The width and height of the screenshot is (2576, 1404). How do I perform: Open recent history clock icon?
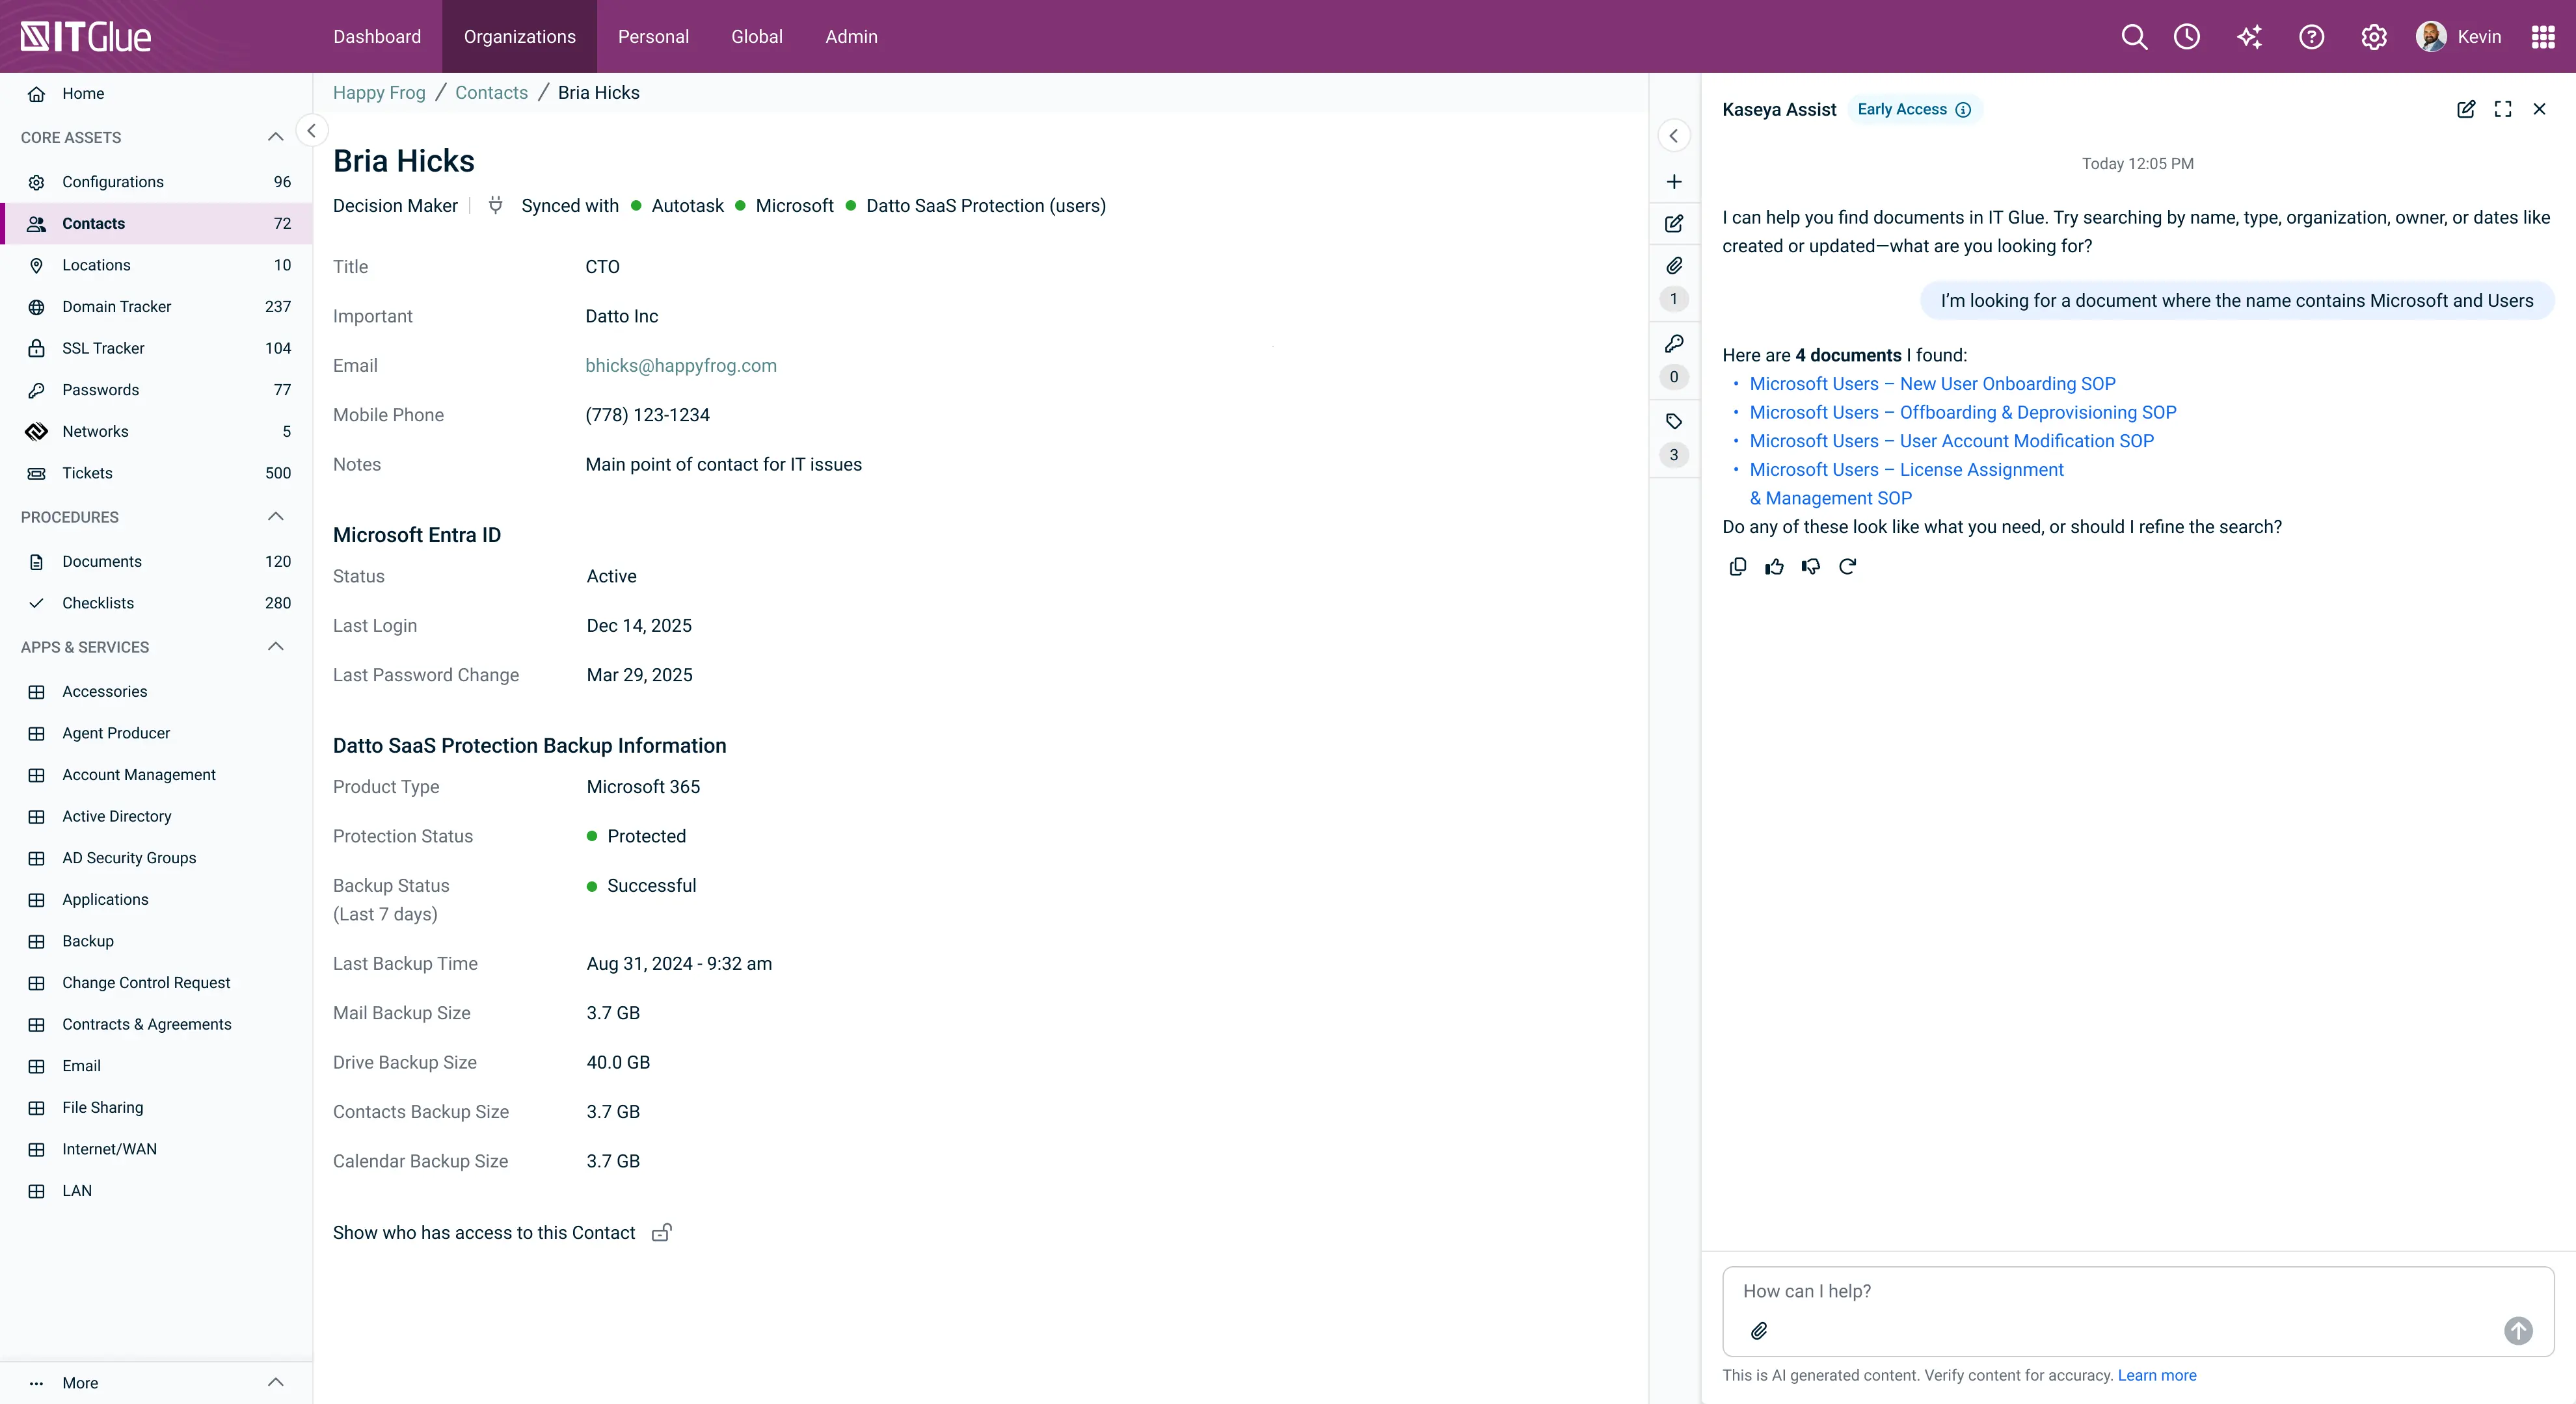coord(2187,37)
